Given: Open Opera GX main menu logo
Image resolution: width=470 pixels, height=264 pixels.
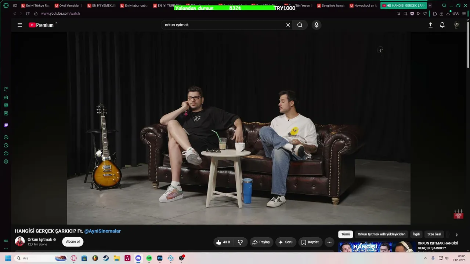Looking at the screenshot, I should coord(6,5).
